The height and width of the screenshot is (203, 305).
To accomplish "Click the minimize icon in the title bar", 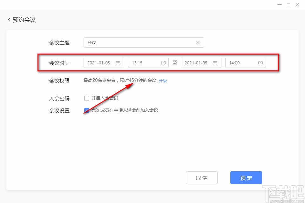I will (x=279, y=5).
